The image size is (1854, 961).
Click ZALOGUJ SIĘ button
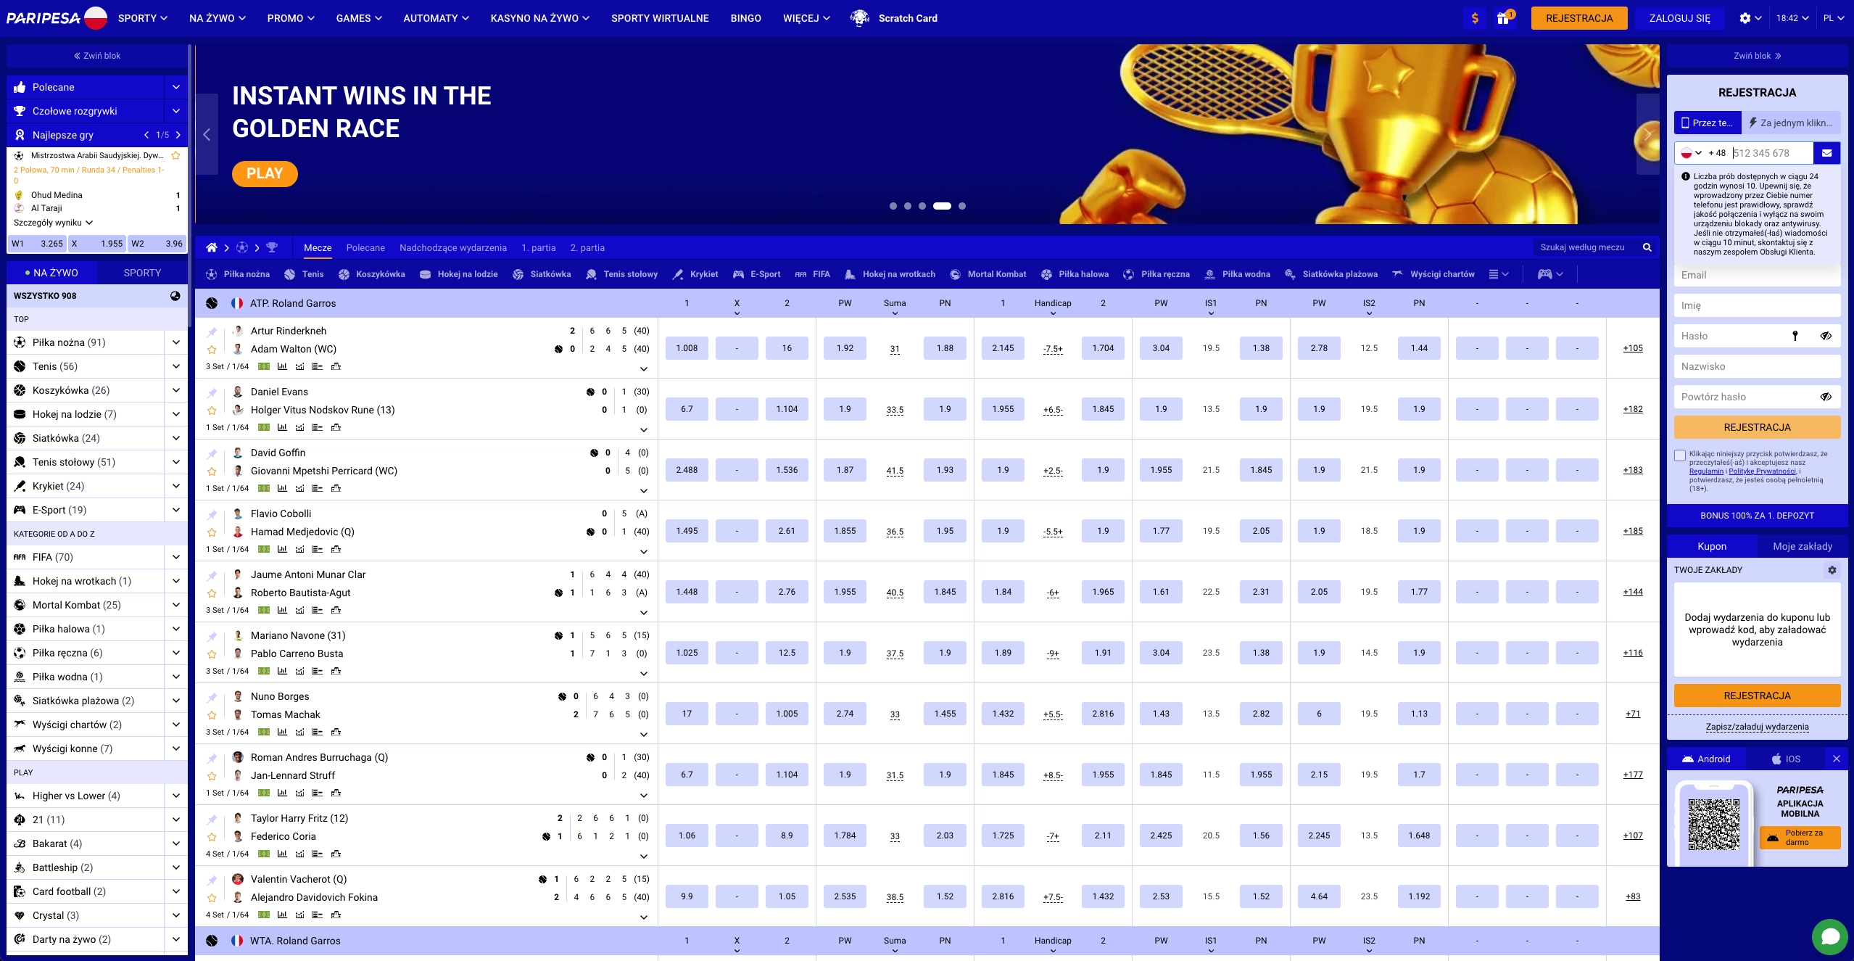pos(1679,18)
